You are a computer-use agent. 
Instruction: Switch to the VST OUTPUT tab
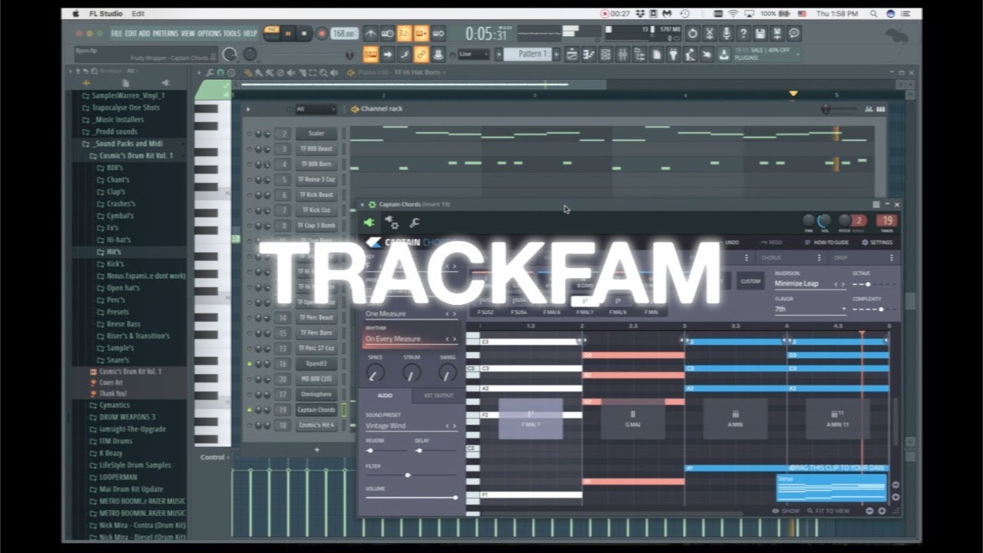tap(438, 396)
